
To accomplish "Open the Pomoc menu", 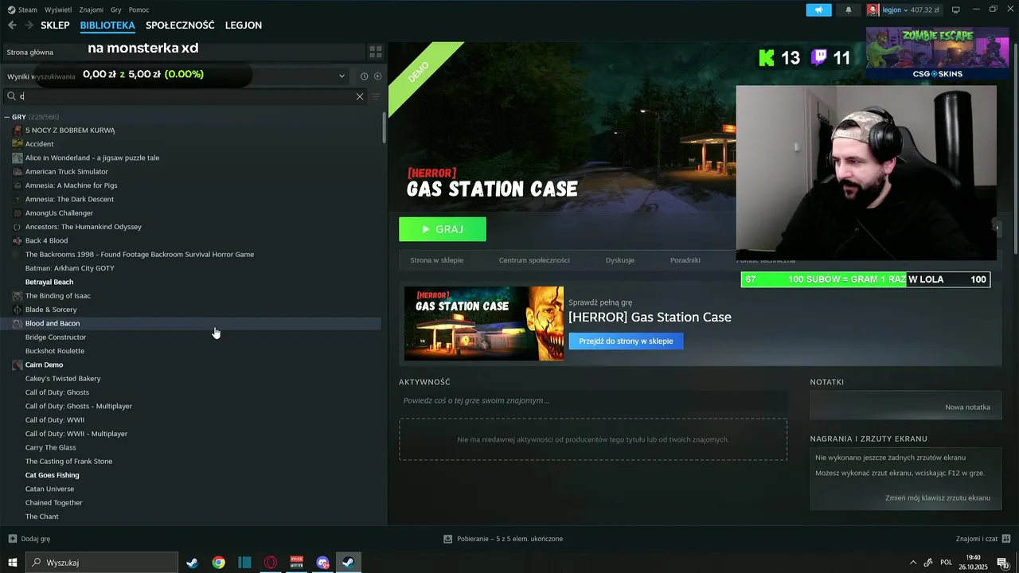I will click(139, 10).
